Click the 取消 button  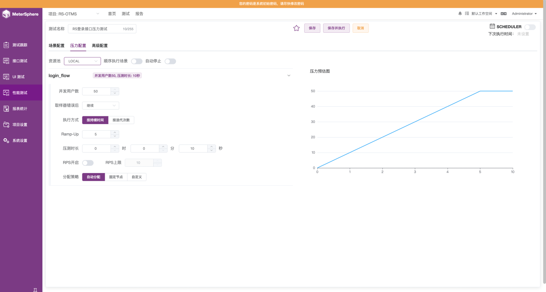click(x=360, y=28)
